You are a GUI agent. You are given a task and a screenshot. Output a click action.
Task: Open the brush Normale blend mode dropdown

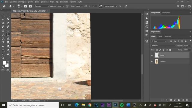(x=41, y=6)
